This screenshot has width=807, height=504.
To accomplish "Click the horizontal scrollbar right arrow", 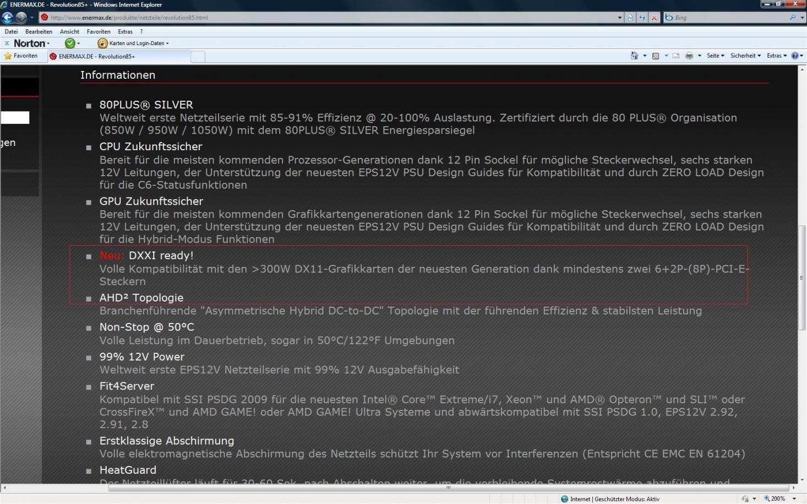I will [793, 487].
